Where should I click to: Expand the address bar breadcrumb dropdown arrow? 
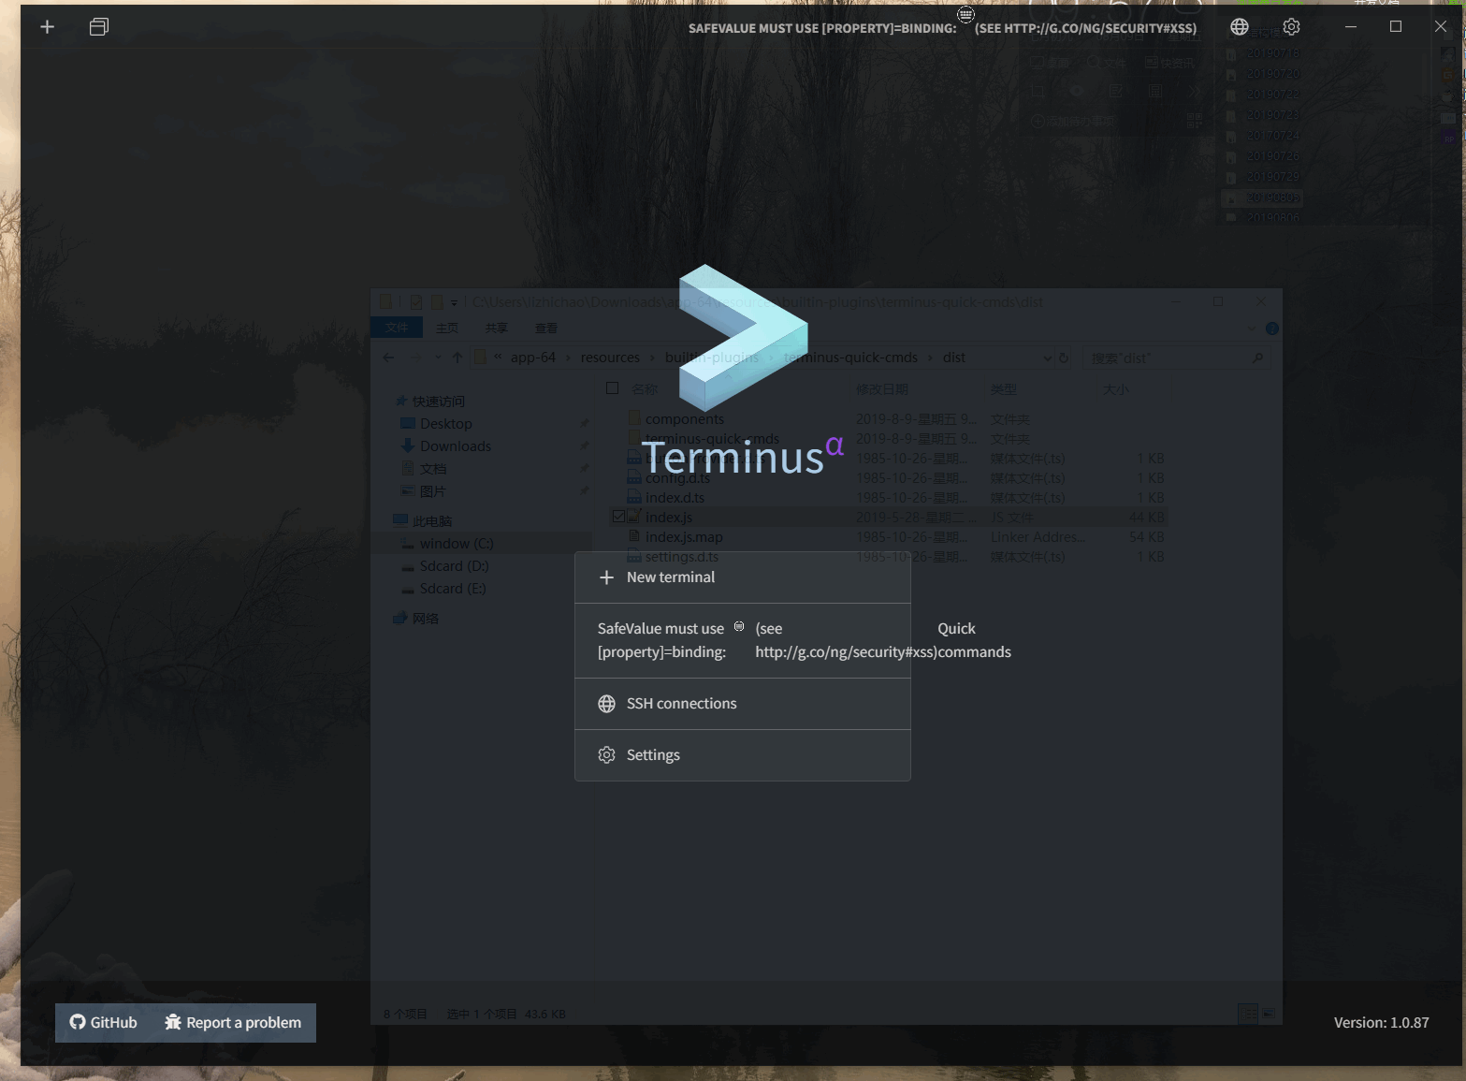click(x=1048, y=358)
